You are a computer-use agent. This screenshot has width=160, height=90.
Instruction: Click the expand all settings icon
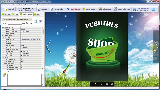(27, 23)
